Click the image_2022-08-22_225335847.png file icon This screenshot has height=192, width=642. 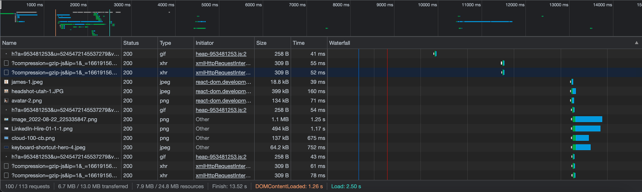(6, 119)
